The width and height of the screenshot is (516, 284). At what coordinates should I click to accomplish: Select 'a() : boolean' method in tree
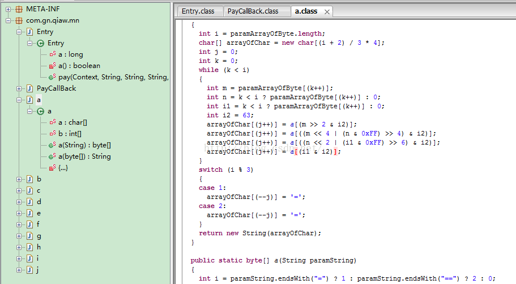(x=79, y=66)
